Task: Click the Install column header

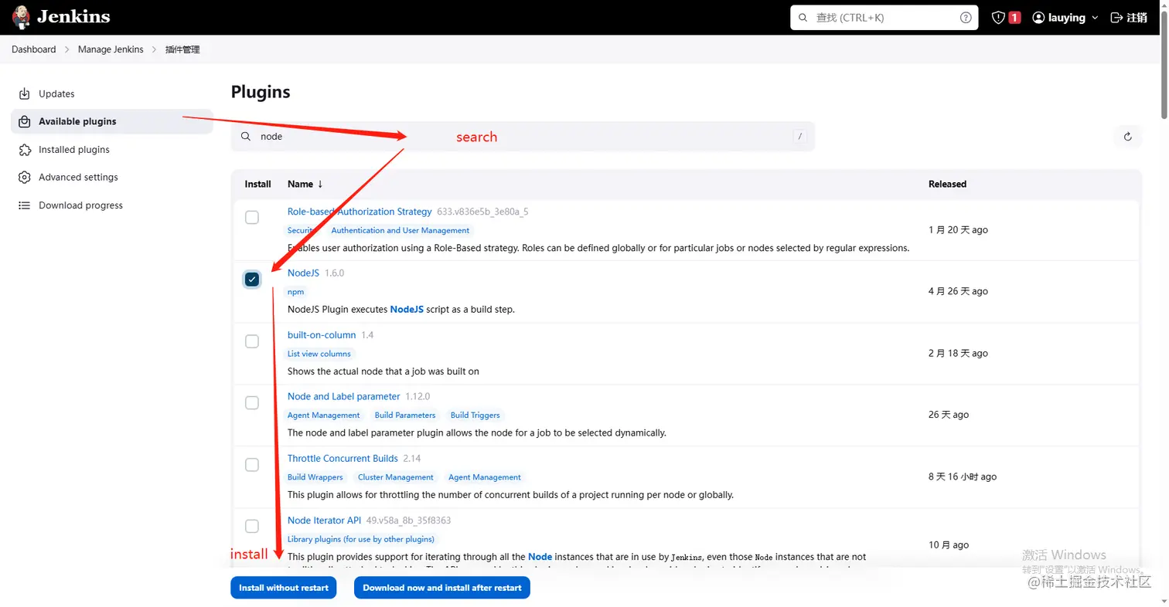Action: click(258, 184)
